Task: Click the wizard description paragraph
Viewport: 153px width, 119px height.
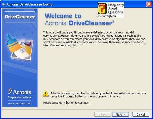Action: click(94, 39)
